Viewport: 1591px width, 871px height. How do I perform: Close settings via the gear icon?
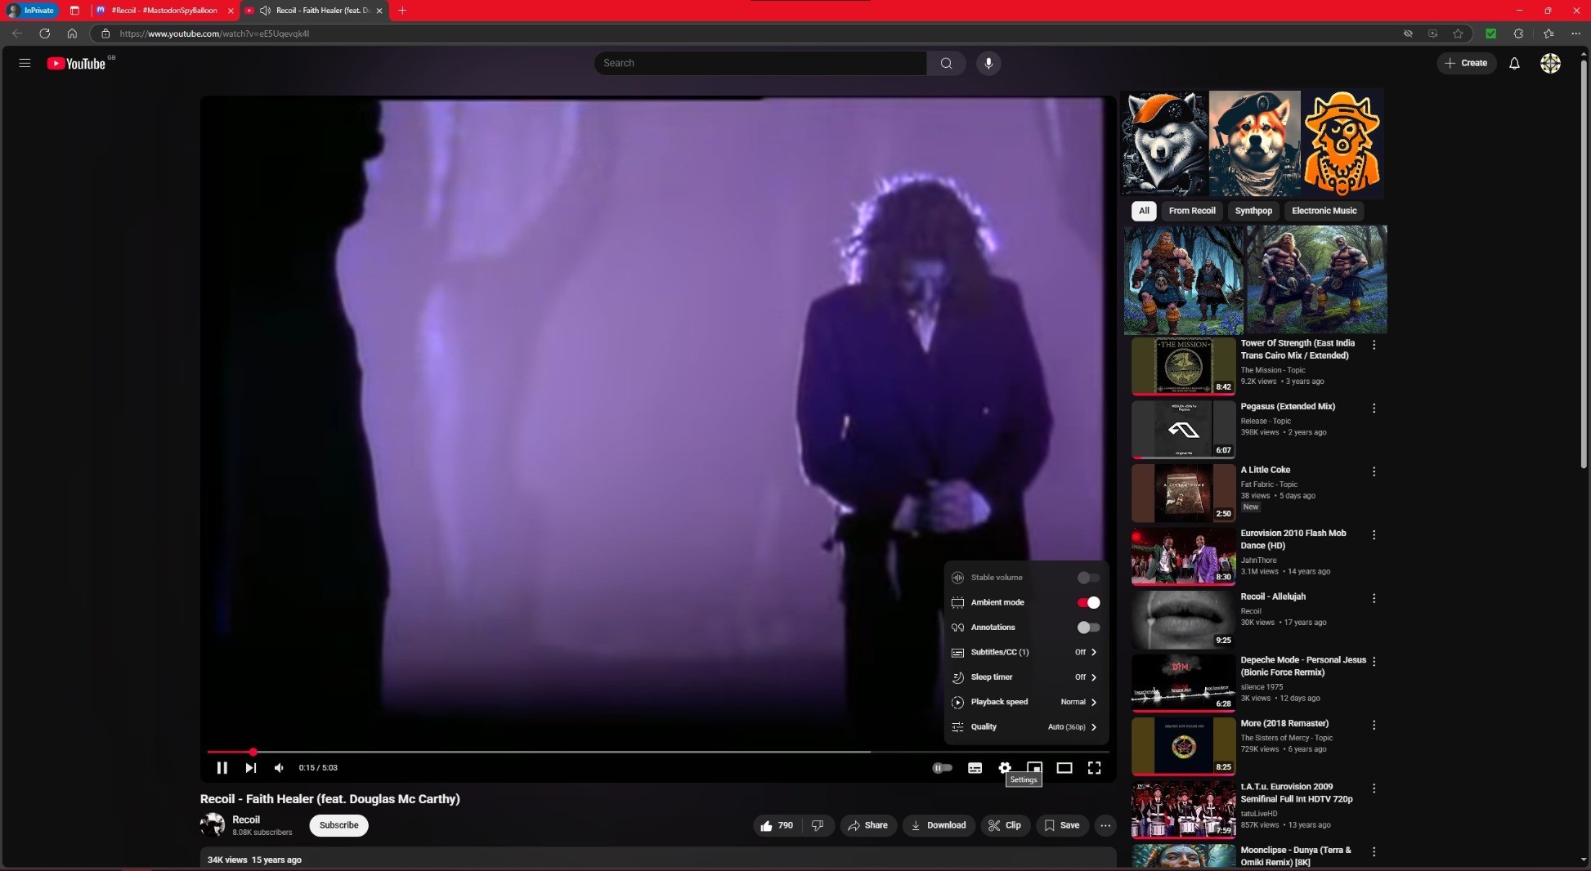pyautogui.click(x=1005, y=767)
